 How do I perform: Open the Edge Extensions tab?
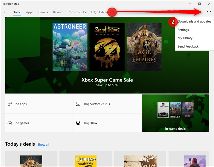point(102,12)
